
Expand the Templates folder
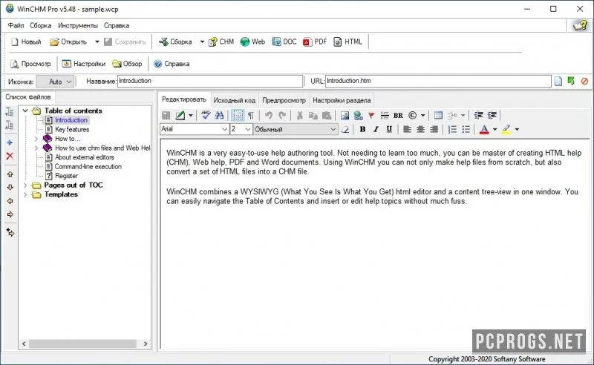pos(25,194)
